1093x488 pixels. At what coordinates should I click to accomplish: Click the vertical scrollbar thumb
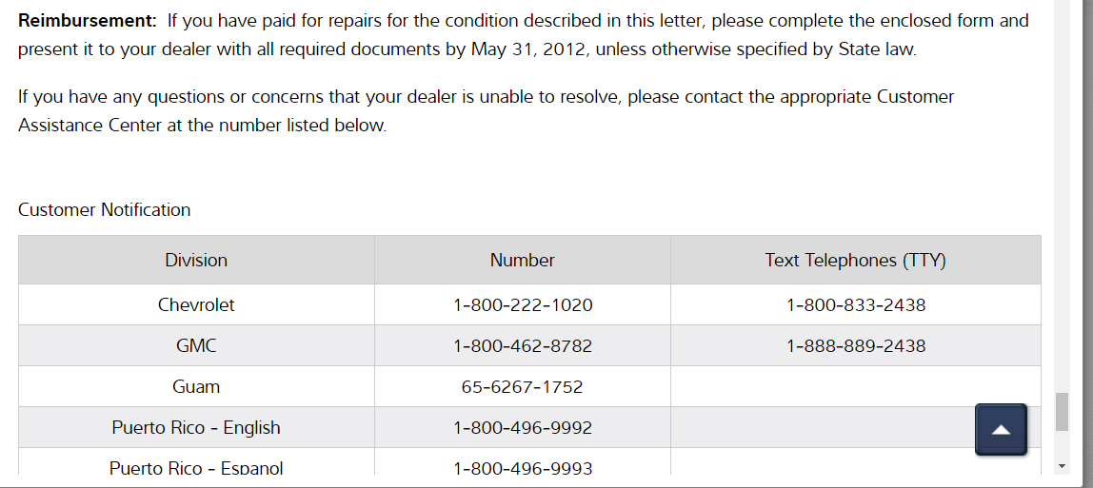[x=1062, y=411]
